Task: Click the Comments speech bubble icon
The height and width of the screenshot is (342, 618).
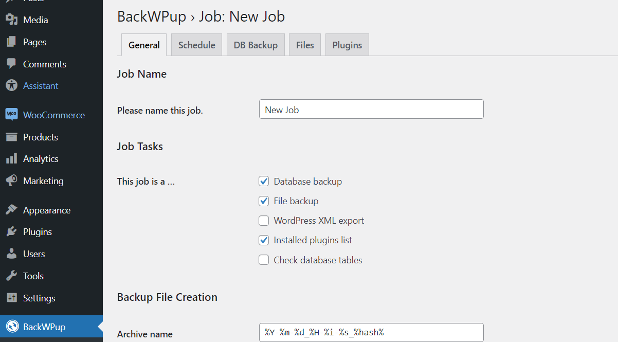Action: click(x=11, y=64)
